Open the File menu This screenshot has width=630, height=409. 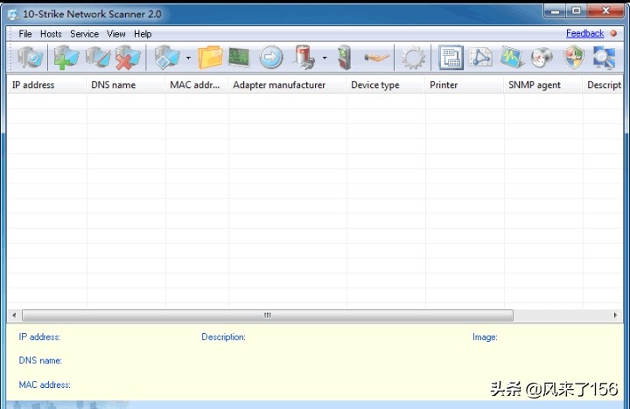(x=24, y=34)
